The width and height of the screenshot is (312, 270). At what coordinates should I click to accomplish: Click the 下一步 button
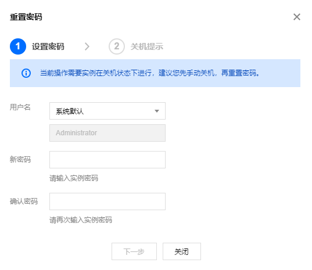tap(134, 251)
